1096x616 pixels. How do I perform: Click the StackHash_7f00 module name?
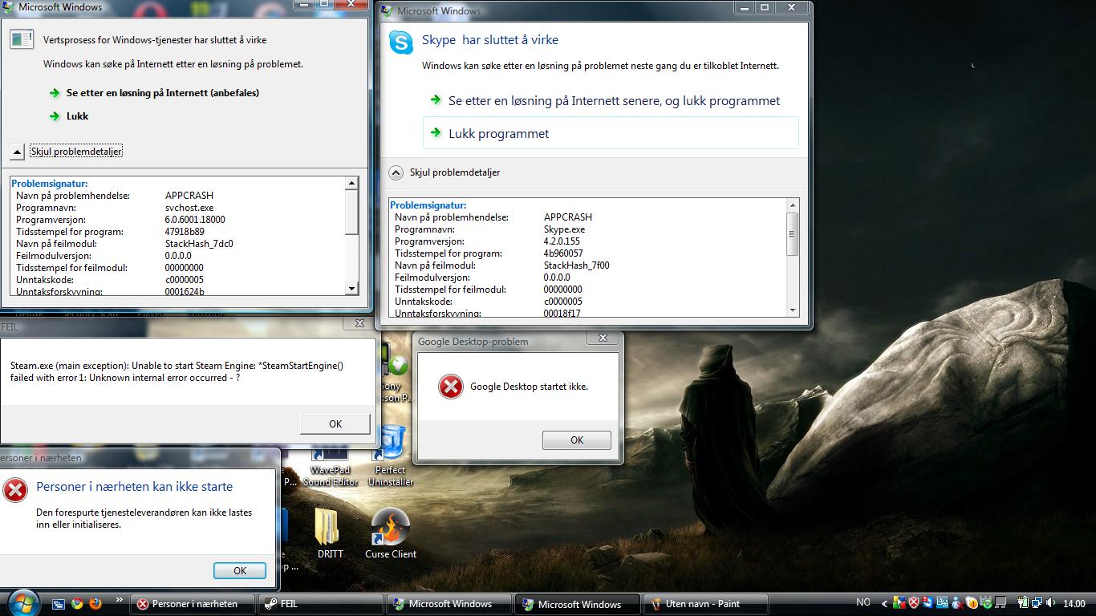[x=577, y=265]
